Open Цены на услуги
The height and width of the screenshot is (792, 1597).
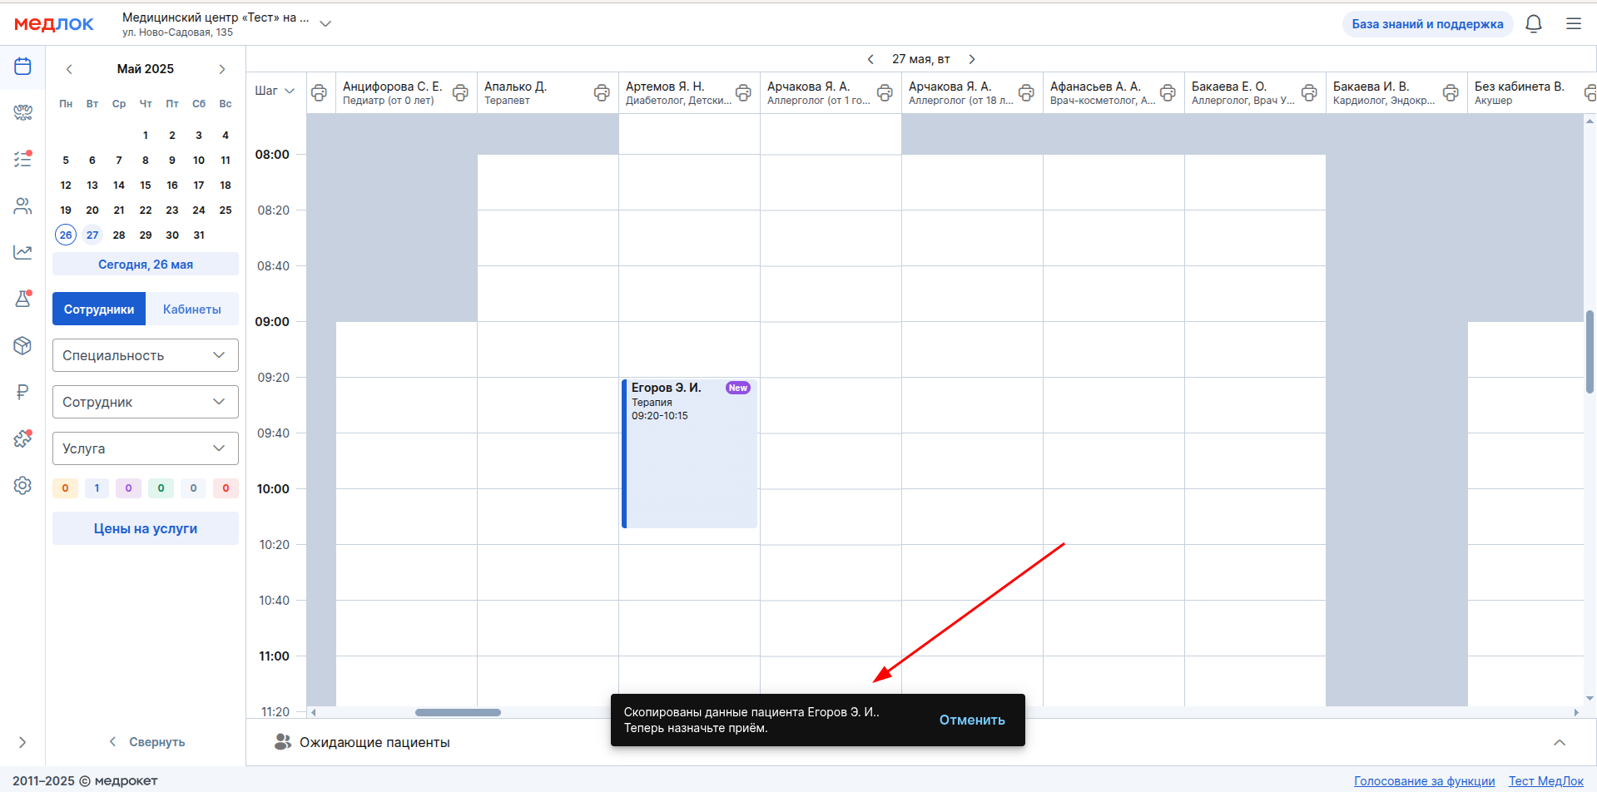(146, 528)
